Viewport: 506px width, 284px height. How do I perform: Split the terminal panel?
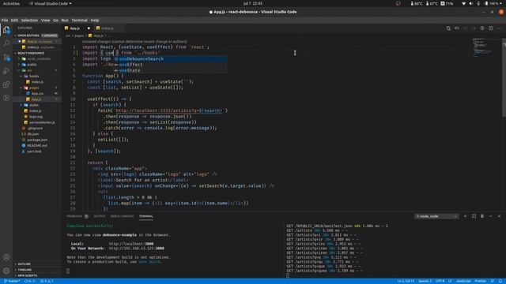(x=474, y=216)
